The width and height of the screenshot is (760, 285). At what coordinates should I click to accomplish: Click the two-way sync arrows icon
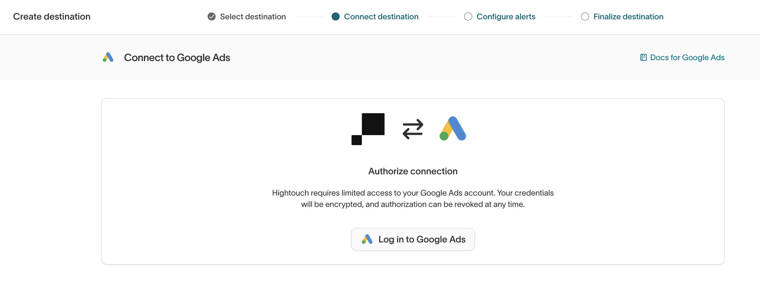413,129
